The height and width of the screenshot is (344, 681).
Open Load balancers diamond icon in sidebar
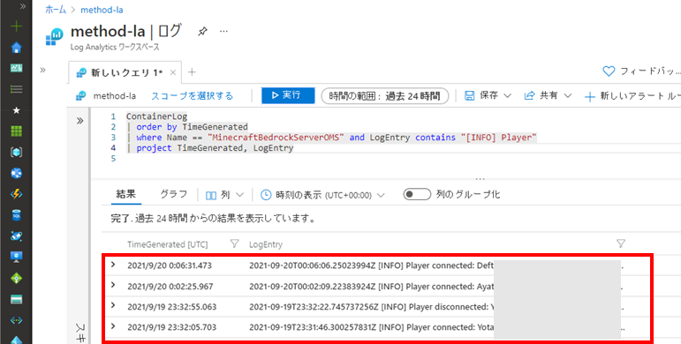click(16, 278)
